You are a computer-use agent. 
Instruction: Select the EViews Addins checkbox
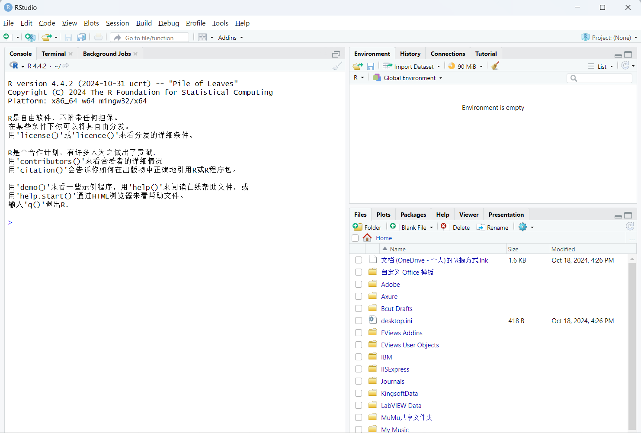pyautogui.click(x=359, y=333)
